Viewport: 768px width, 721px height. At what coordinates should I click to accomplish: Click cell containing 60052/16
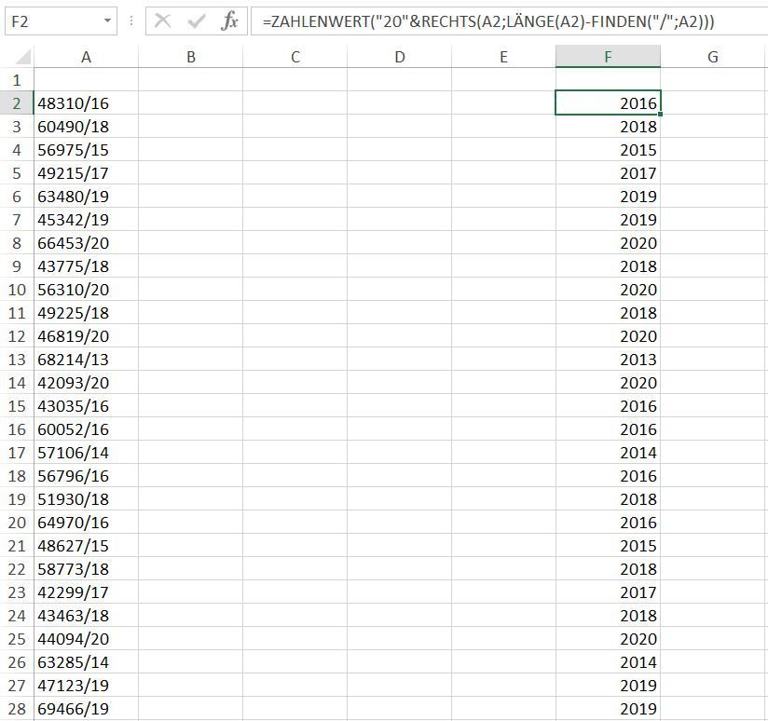(86, 429)
